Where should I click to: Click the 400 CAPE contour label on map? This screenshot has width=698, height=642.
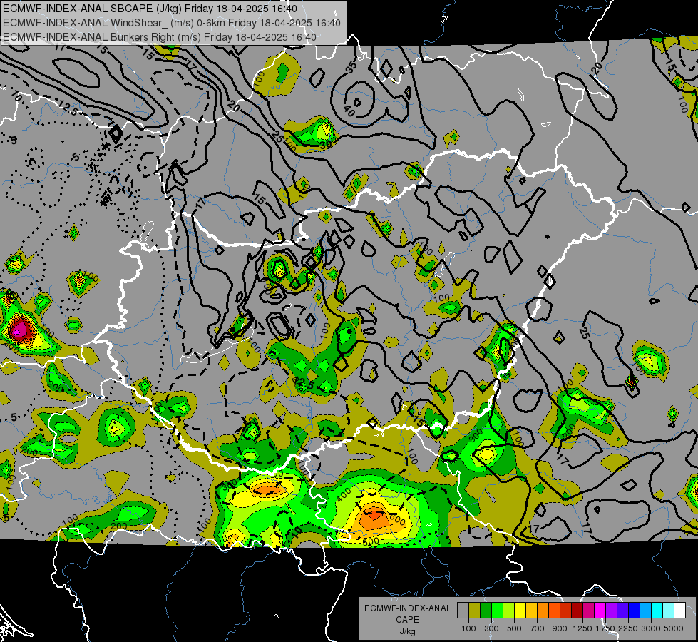pos(343,494)
